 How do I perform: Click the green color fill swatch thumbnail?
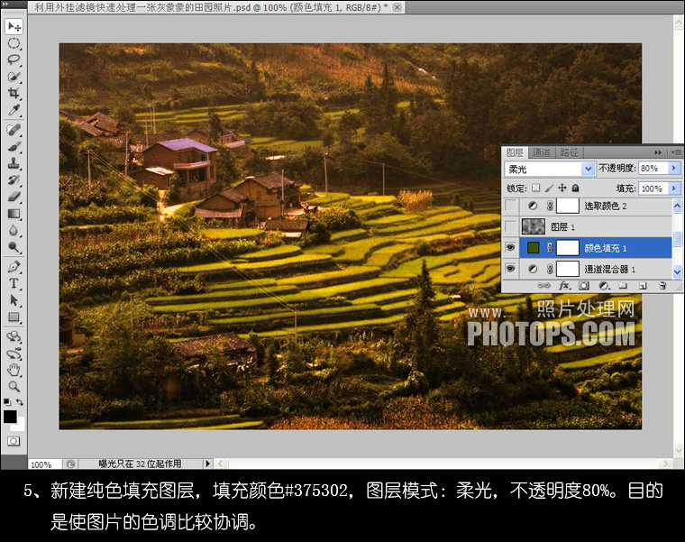pyautogui.click(x=533, y=248)
